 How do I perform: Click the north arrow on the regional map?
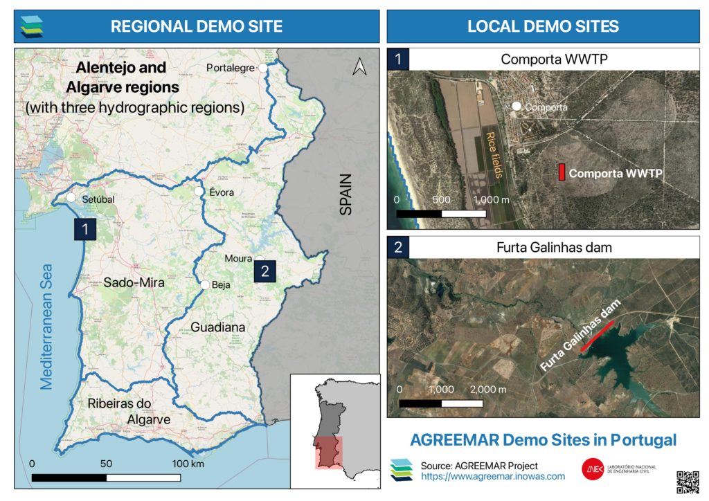click(359, 66)
